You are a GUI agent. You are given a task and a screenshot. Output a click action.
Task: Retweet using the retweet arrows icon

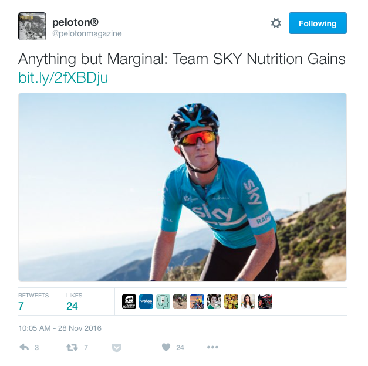(x=72, y=347)
